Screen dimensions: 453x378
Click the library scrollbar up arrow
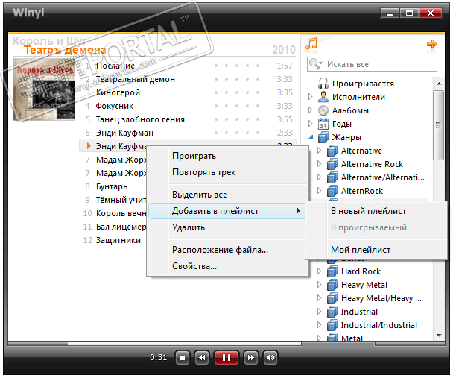(x=439, y=84)
